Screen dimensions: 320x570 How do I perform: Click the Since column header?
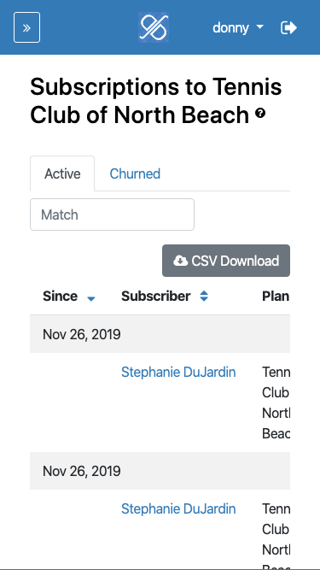pyautogui.click(x=60, y=297)
